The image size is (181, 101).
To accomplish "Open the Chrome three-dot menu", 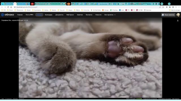I will [179, 7].
